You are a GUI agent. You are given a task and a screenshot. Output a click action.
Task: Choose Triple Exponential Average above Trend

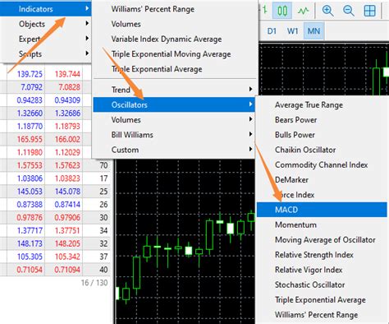174,69
